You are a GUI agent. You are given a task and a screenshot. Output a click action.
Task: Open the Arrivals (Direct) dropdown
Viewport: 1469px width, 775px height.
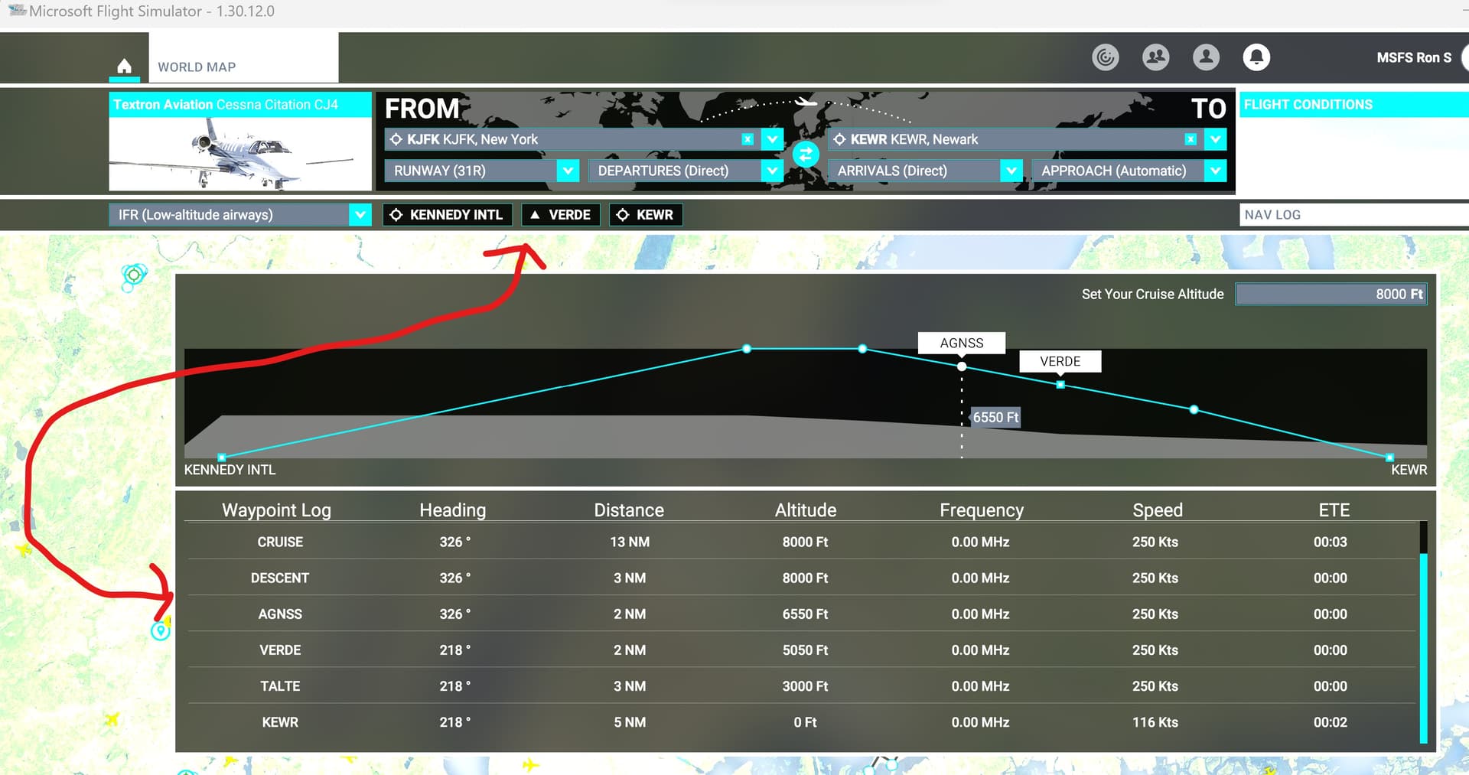click(x=925, y=171)
